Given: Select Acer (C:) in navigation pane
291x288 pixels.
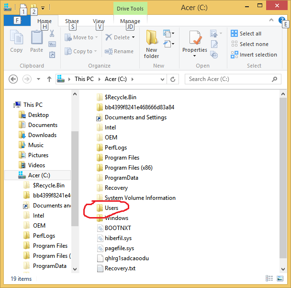Looking at the screenshot, I should pyautogui.click(x=37, y=175).
